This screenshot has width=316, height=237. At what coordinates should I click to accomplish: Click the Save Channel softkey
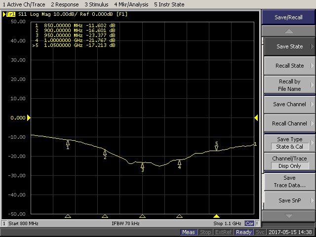pos(289,104)
